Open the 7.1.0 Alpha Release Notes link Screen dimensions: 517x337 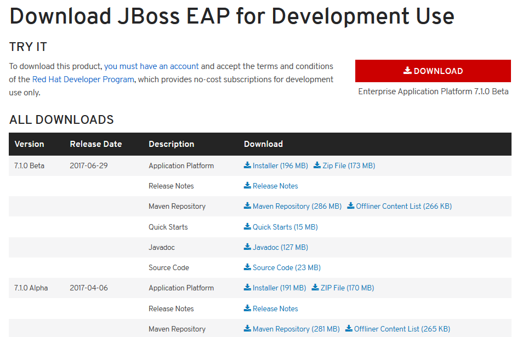click(x=271, y=309)
